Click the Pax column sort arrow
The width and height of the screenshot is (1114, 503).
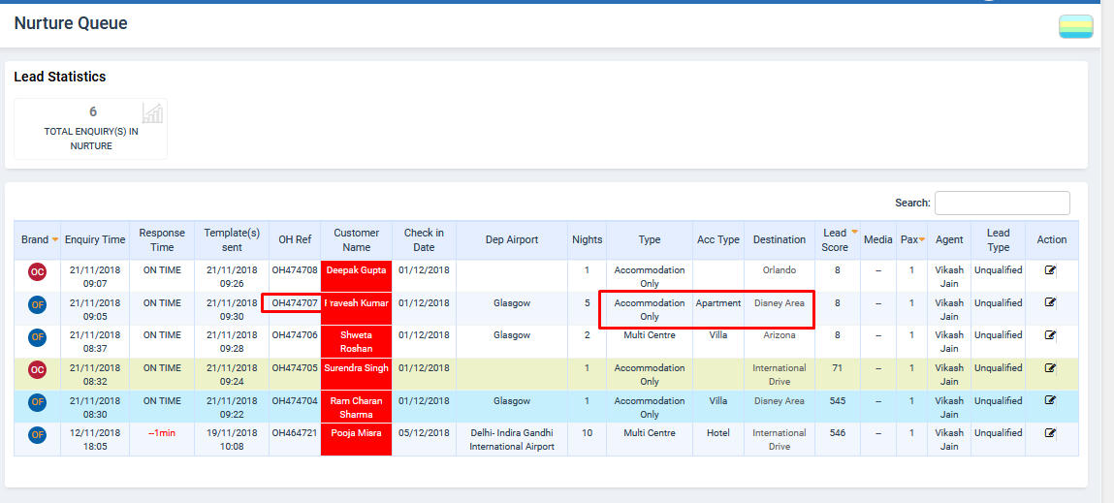click(921, 240)
